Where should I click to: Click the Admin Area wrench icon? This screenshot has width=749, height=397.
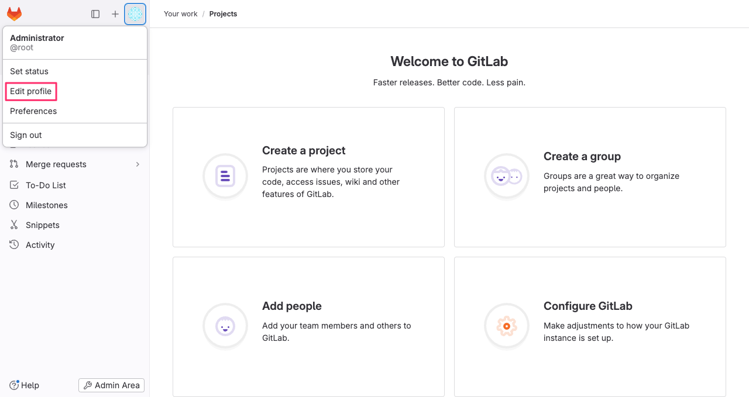[x=88, y=385]
